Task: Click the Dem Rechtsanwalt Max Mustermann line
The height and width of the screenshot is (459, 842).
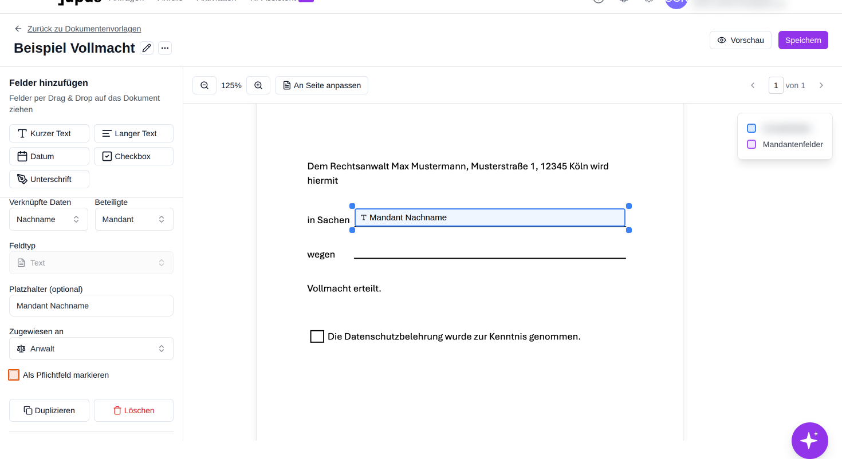Action: click(x=458, y=167)
